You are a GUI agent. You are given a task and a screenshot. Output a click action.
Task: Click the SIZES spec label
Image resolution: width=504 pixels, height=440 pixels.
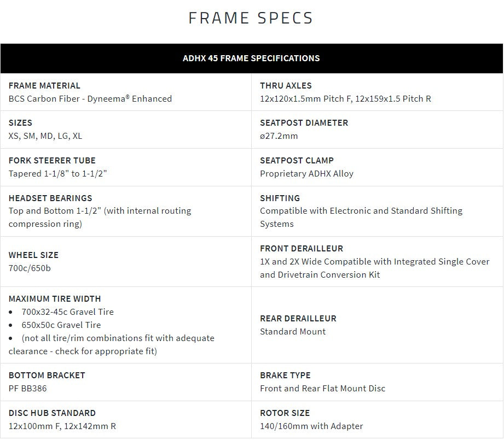[x=20, y=123]
